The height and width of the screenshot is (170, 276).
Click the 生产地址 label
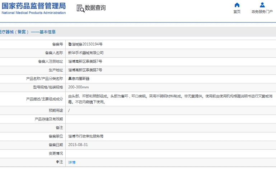point(56,70)
